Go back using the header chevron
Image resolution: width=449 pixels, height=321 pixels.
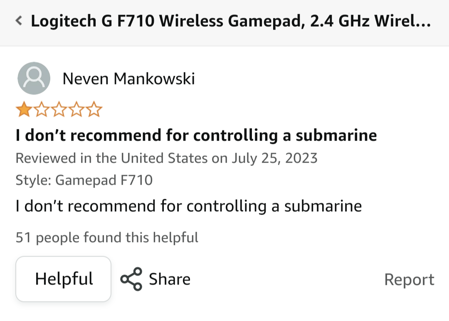point(19,21)
